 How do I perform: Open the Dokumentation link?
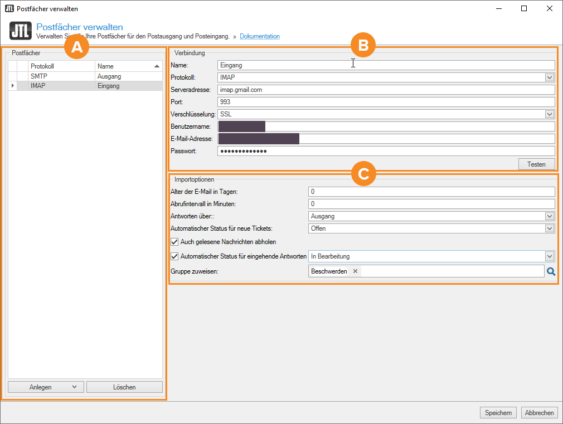pyautogui.click(x=259, y=36)
